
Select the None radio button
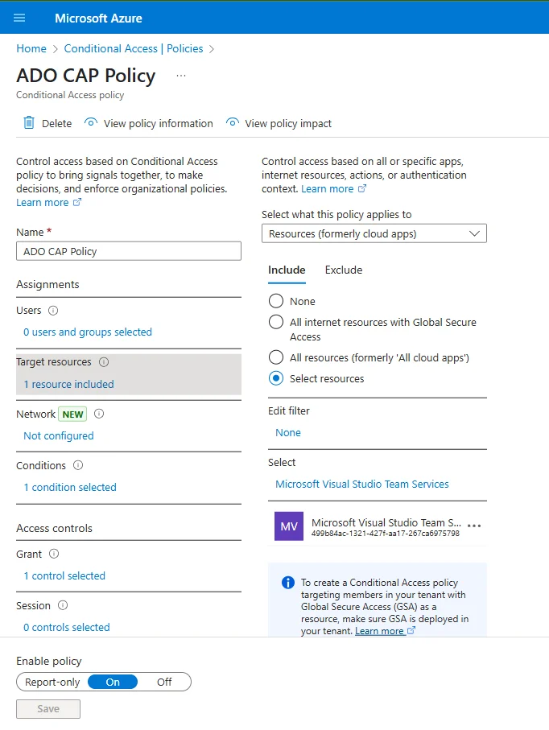(x=275, y=301)
